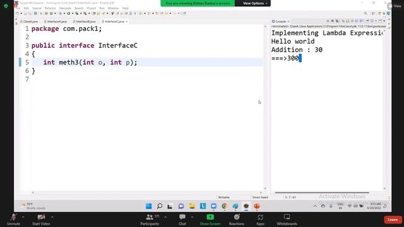This screenshot has width=404, height=227.
Task: Expand arrow next to Chat
Action: tap(192, 217)
